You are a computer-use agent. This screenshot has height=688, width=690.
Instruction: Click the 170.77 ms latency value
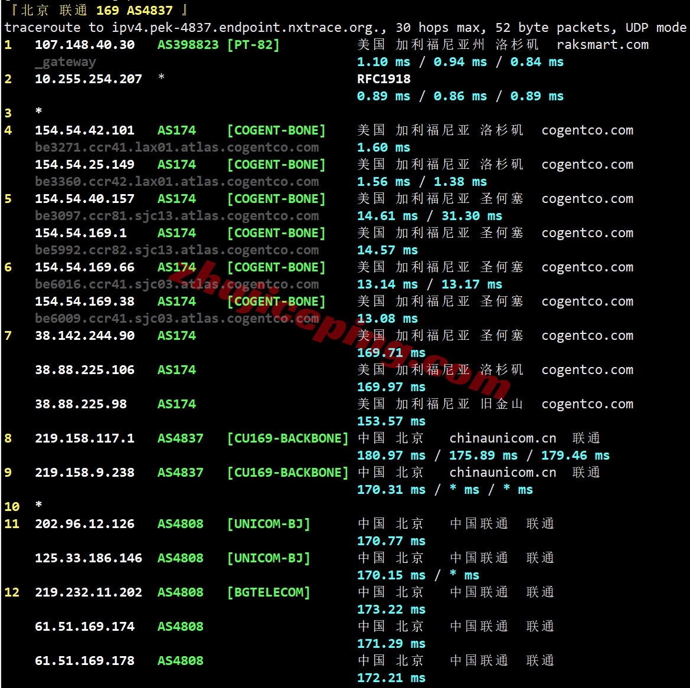(391, 541)
